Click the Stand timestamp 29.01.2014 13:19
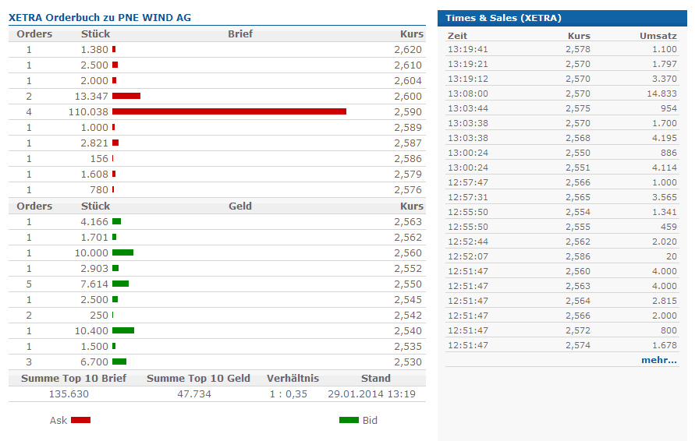 click(x=371, y=394)
